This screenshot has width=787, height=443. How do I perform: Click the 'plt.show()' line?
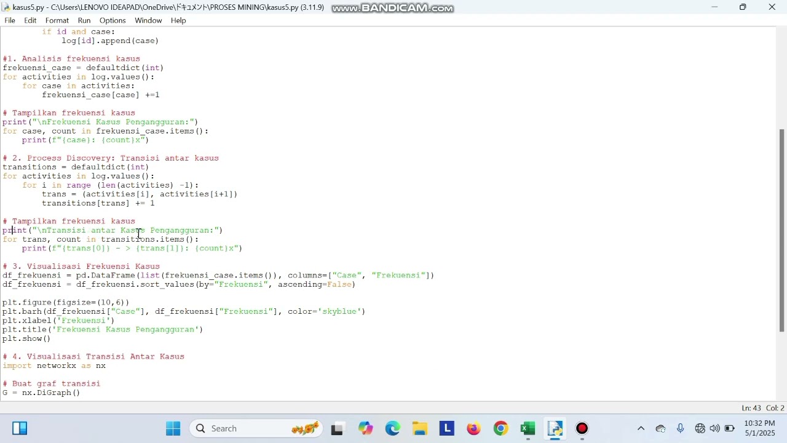(x=26, y=338)
